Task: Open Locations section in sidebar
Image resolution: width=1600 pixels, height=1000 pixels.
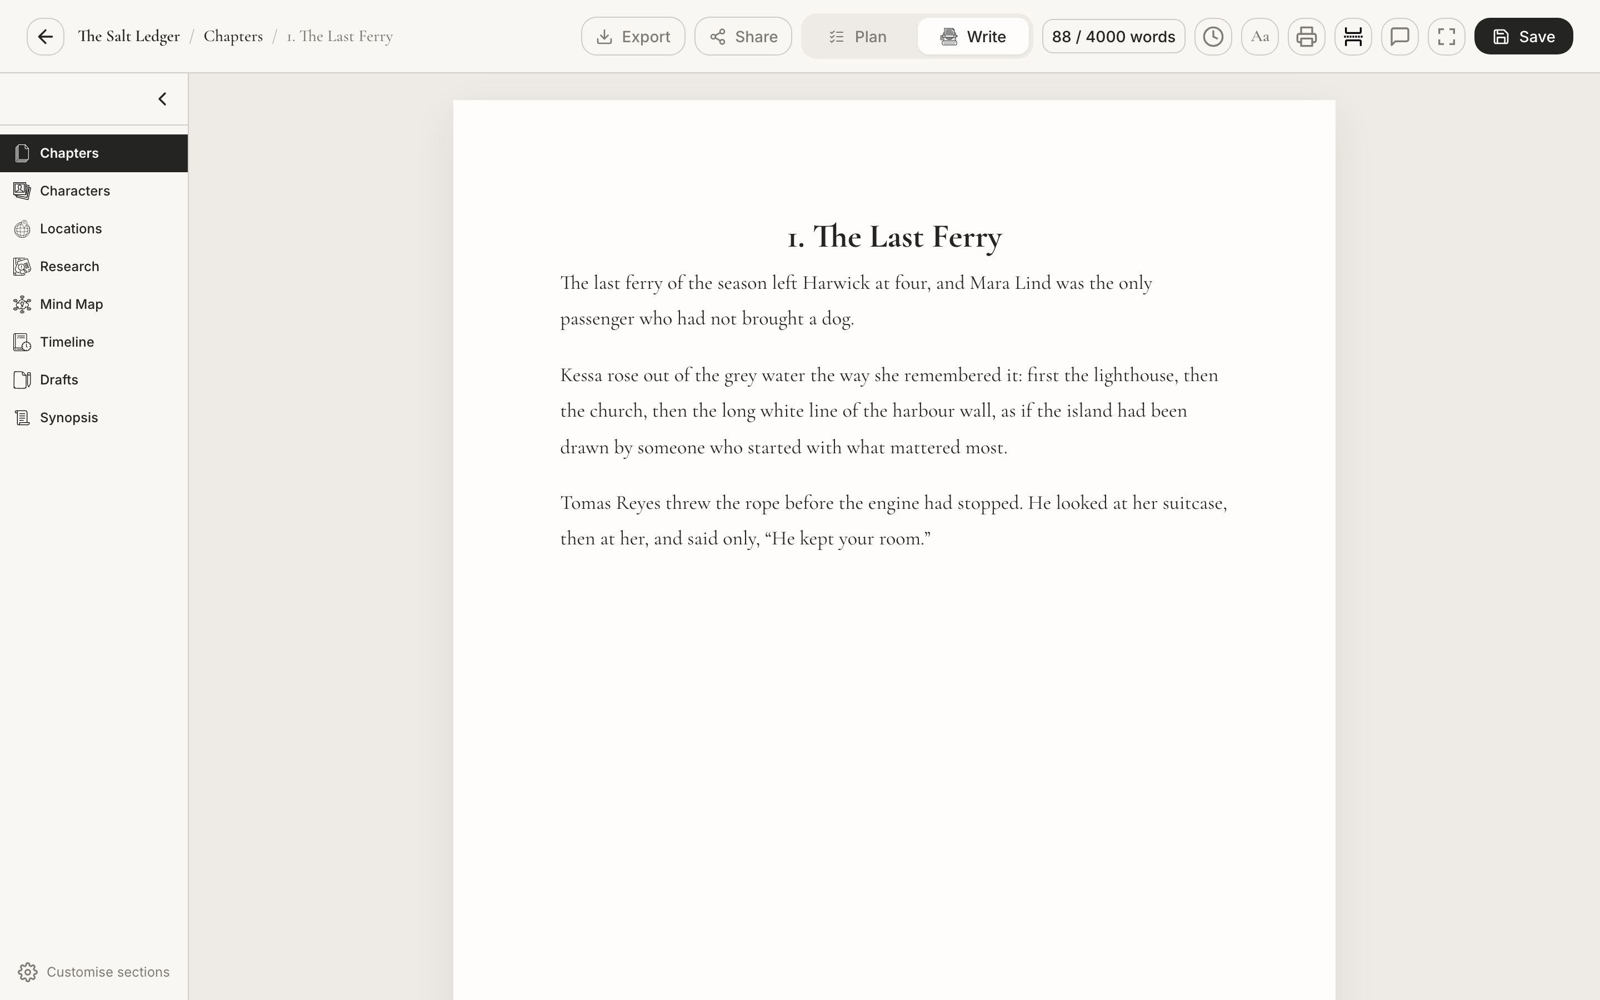Action: pos(94,229)
